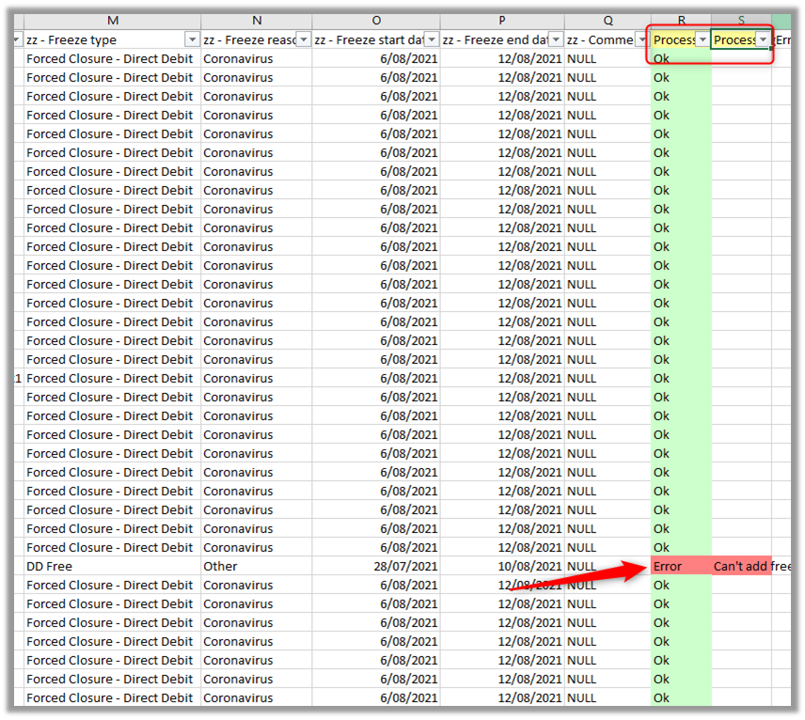Open filter dropdown for Freeze reason column

[303, 40]
